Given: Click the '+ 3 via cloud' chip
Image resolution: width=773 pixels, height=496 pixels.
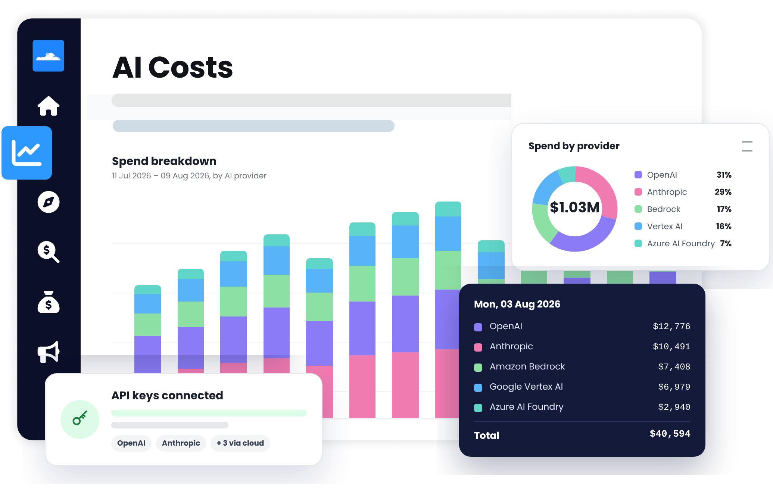Looking at the screenshot, I should point(240,443).
